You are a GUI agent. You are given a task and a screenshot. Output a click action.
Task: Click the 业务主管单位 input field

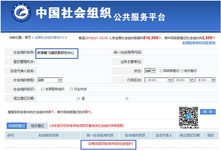(x=180, y=62)
